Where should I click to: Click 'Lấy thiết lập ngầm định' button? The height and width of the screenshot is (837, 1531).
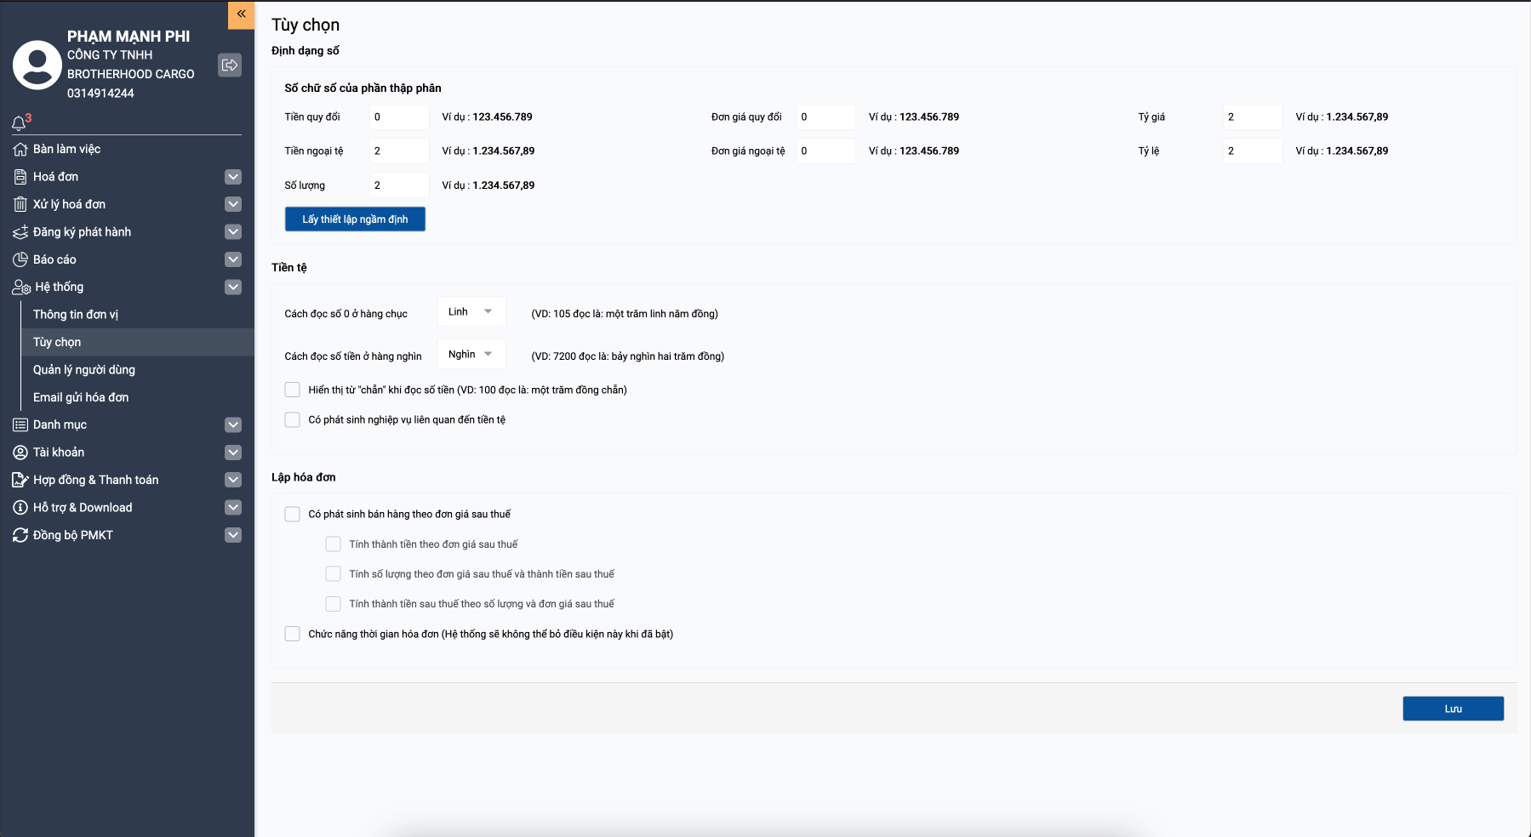(355, 219)
